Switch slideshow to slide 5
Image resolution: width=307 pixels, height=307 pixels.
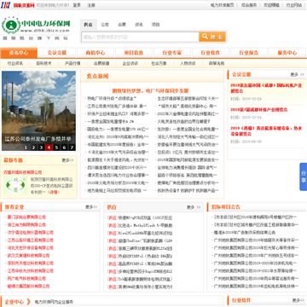pos(56,148)
